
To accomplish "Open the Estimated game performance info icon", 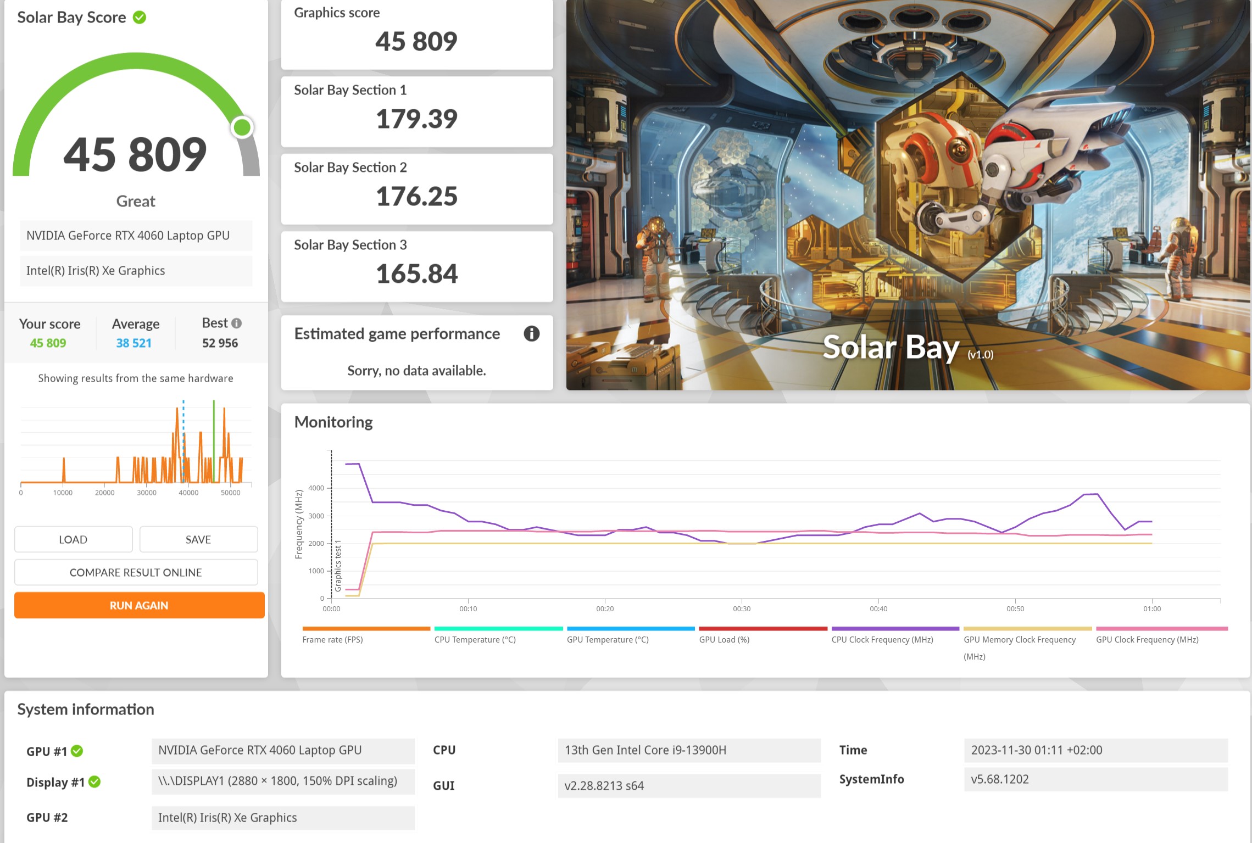I will [531, 334].
